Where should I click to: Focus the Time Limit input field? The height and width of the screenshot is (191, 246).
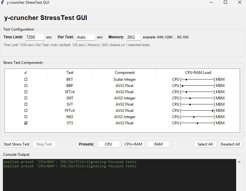point(35,37)
